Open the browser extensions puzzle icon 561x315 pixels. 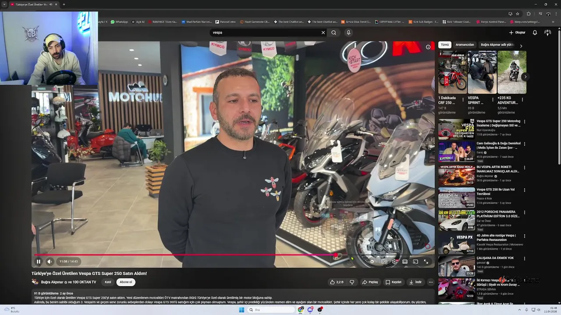coord(529,14)
